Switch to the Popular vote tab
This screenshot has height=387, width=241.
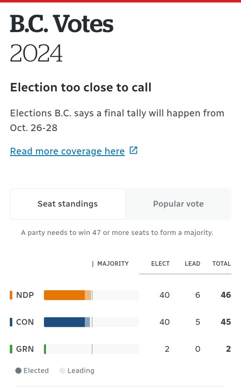coord(178,204)
